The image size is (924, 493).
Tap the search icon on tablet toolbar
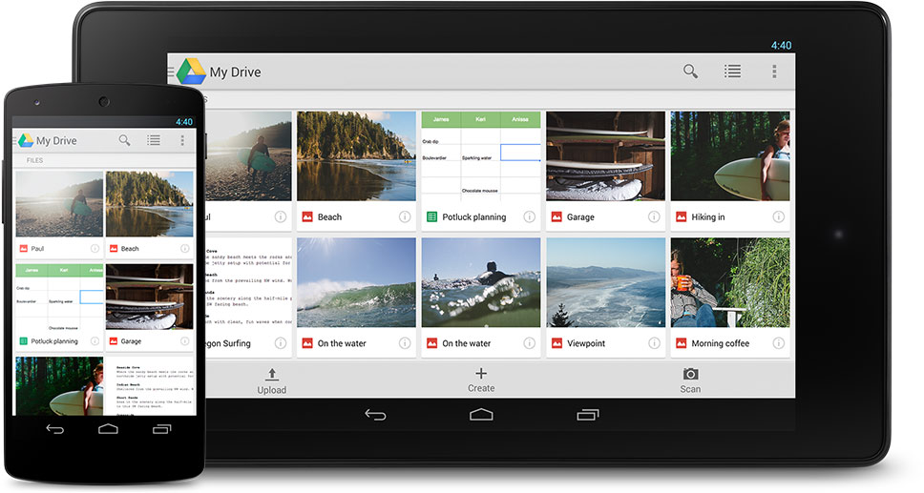690,72
